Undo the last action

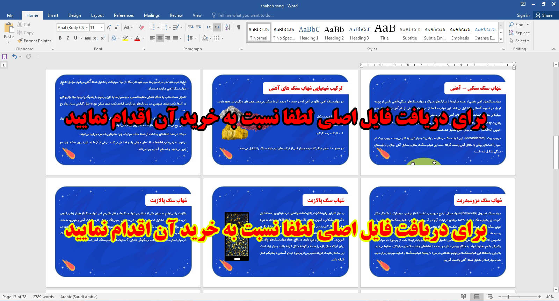pyautogui.click(x=14, y=56)
